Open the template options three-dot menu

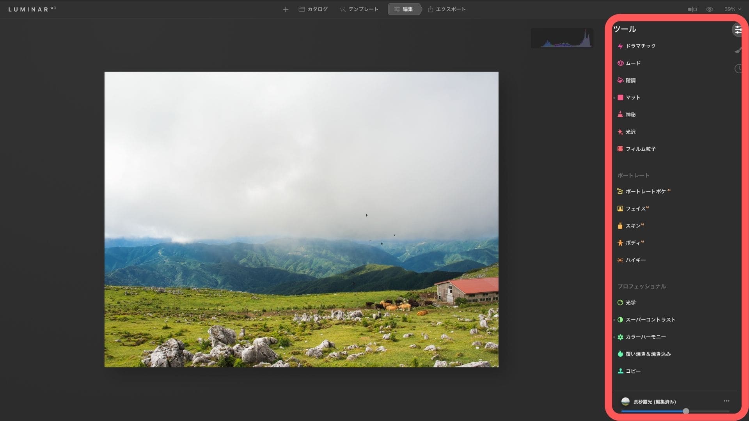pyautogui.click(x=726, y=401)
